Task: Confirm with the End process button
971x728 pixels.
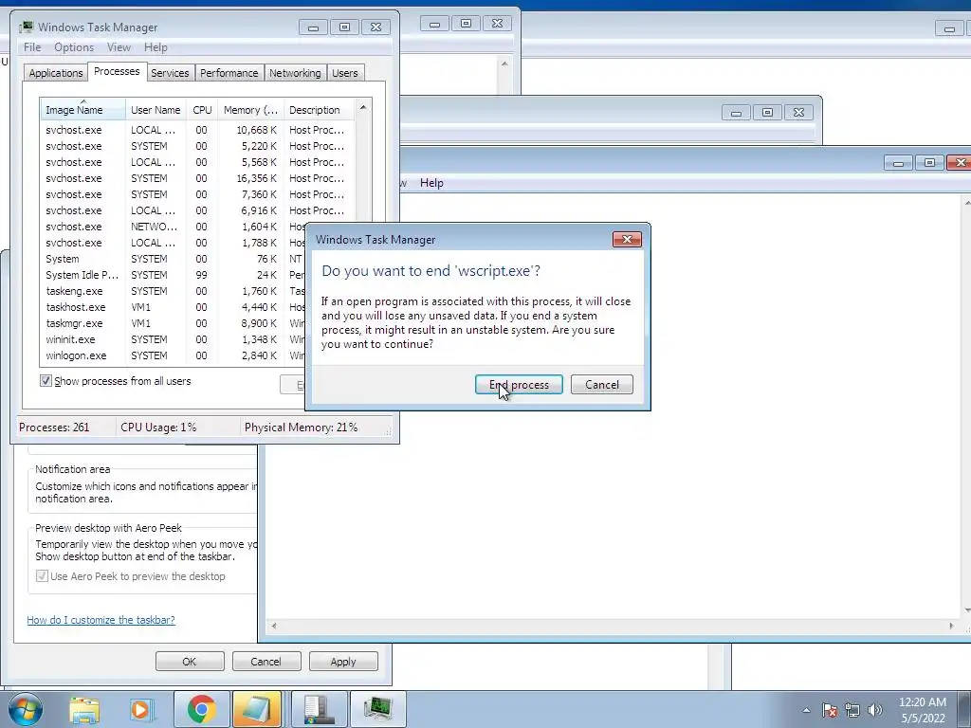Action: [x=519, y=385]
